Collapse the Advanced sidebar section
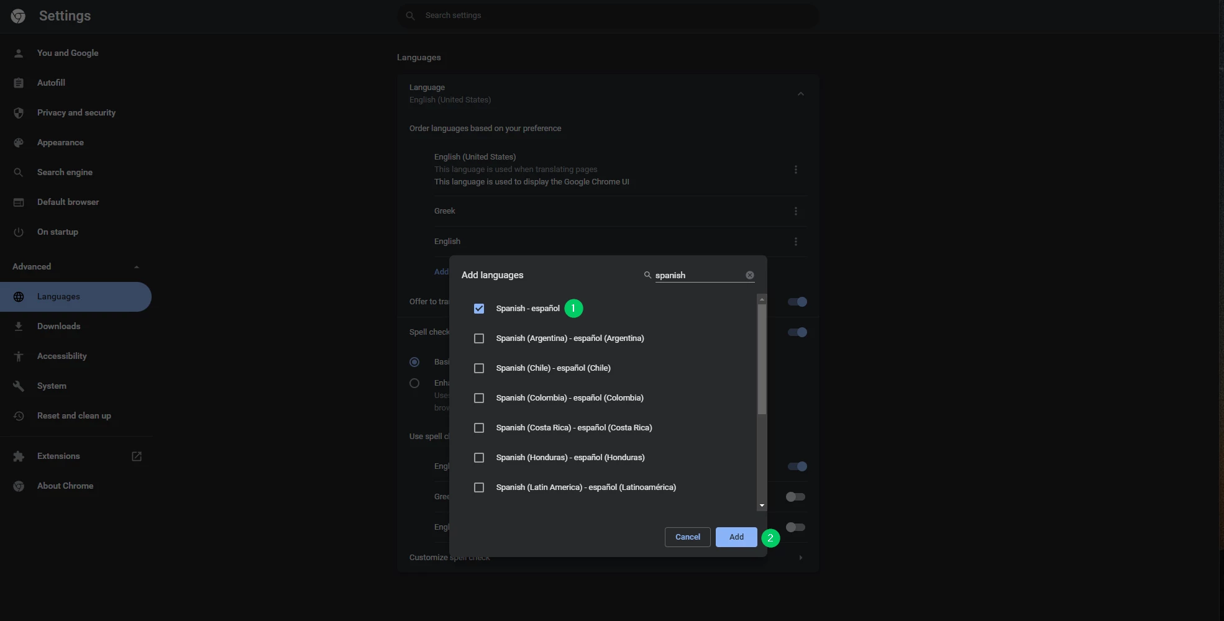This screenshot has width=1224, height=621. click(137, 267)
